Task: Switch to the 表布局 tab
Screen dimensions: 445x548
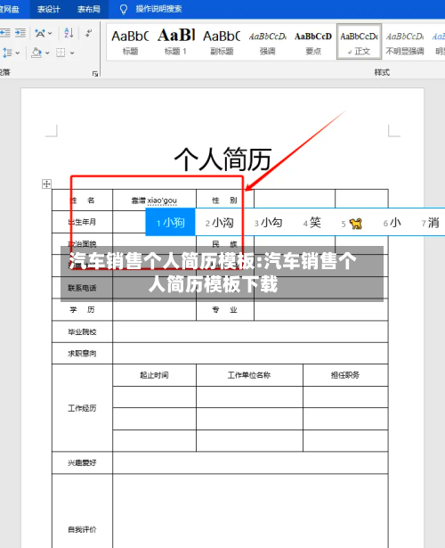Action: pyautogui.click(x=89, y=9)
